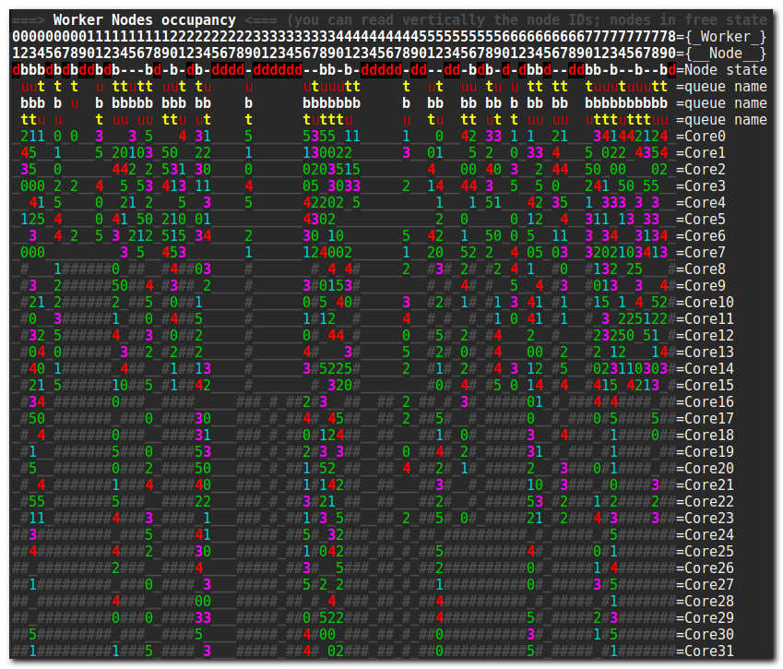Viewport: 783px width, 669px height.
Task: Select the '=Core30' row label
Action: [x=706, y=635]
